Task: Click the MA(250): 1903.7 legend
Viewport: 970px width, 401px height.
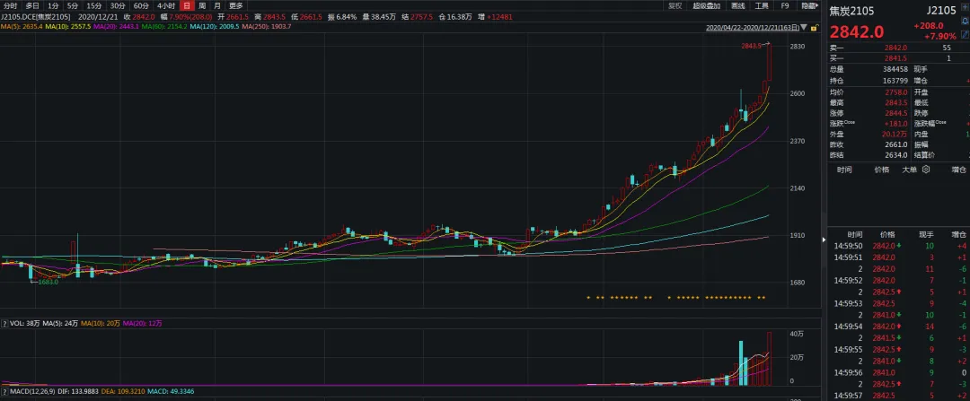Action: (267, 27)
